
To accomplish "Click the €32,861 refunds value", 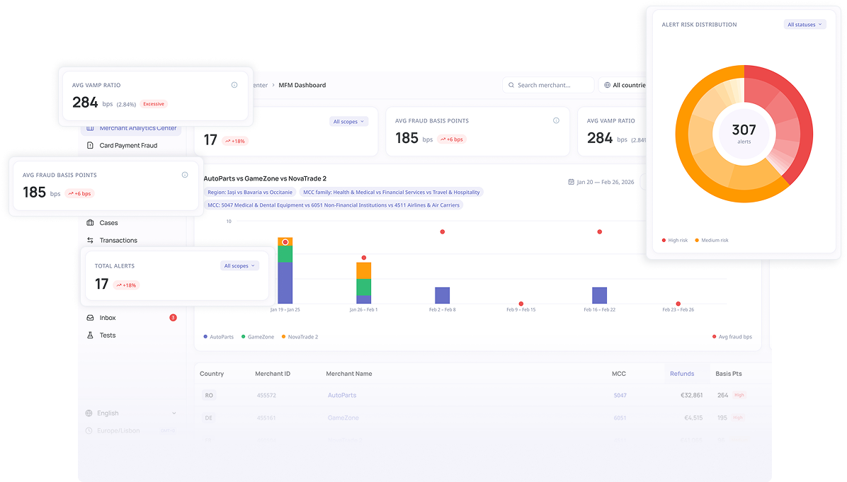I will (691, 395).
